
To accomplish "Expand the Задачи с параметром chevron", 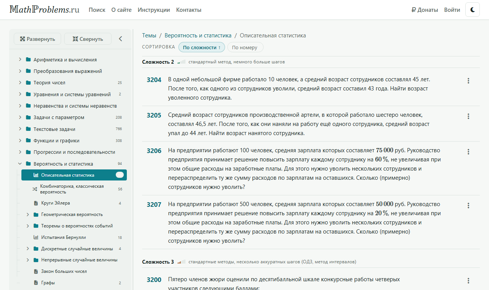I will 20,117.
